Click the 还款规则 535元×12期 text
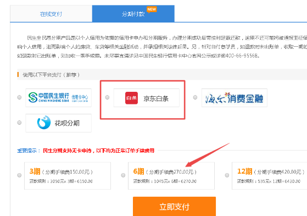This screenshot has width=307, height=216. pyautogui.click(x=269, y=181)
